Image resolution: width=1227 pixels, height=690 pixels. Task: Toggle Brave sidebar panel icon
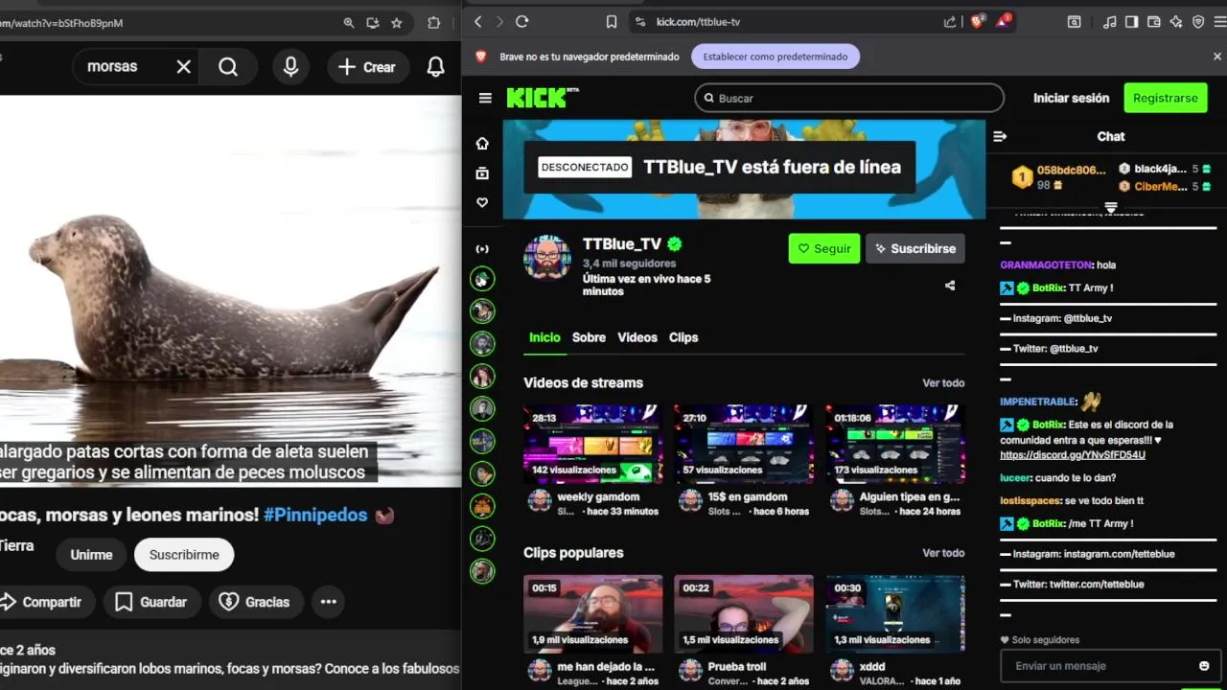(x=1132, y=21)
